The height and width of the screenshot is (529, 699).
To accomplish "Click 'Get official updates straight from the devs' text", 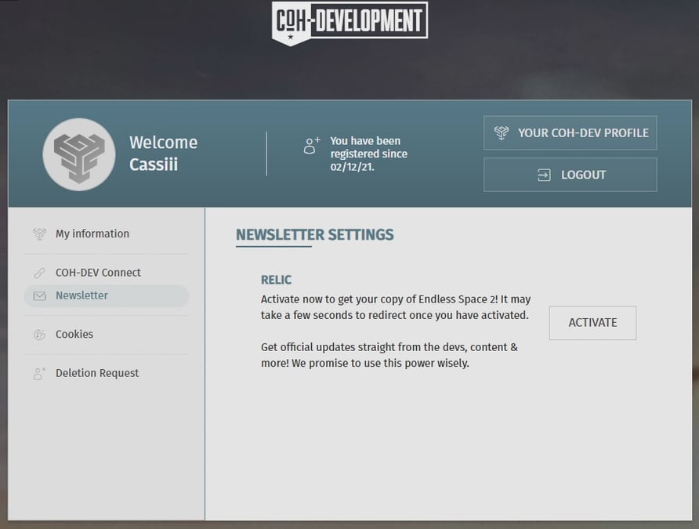I will 389,355.
